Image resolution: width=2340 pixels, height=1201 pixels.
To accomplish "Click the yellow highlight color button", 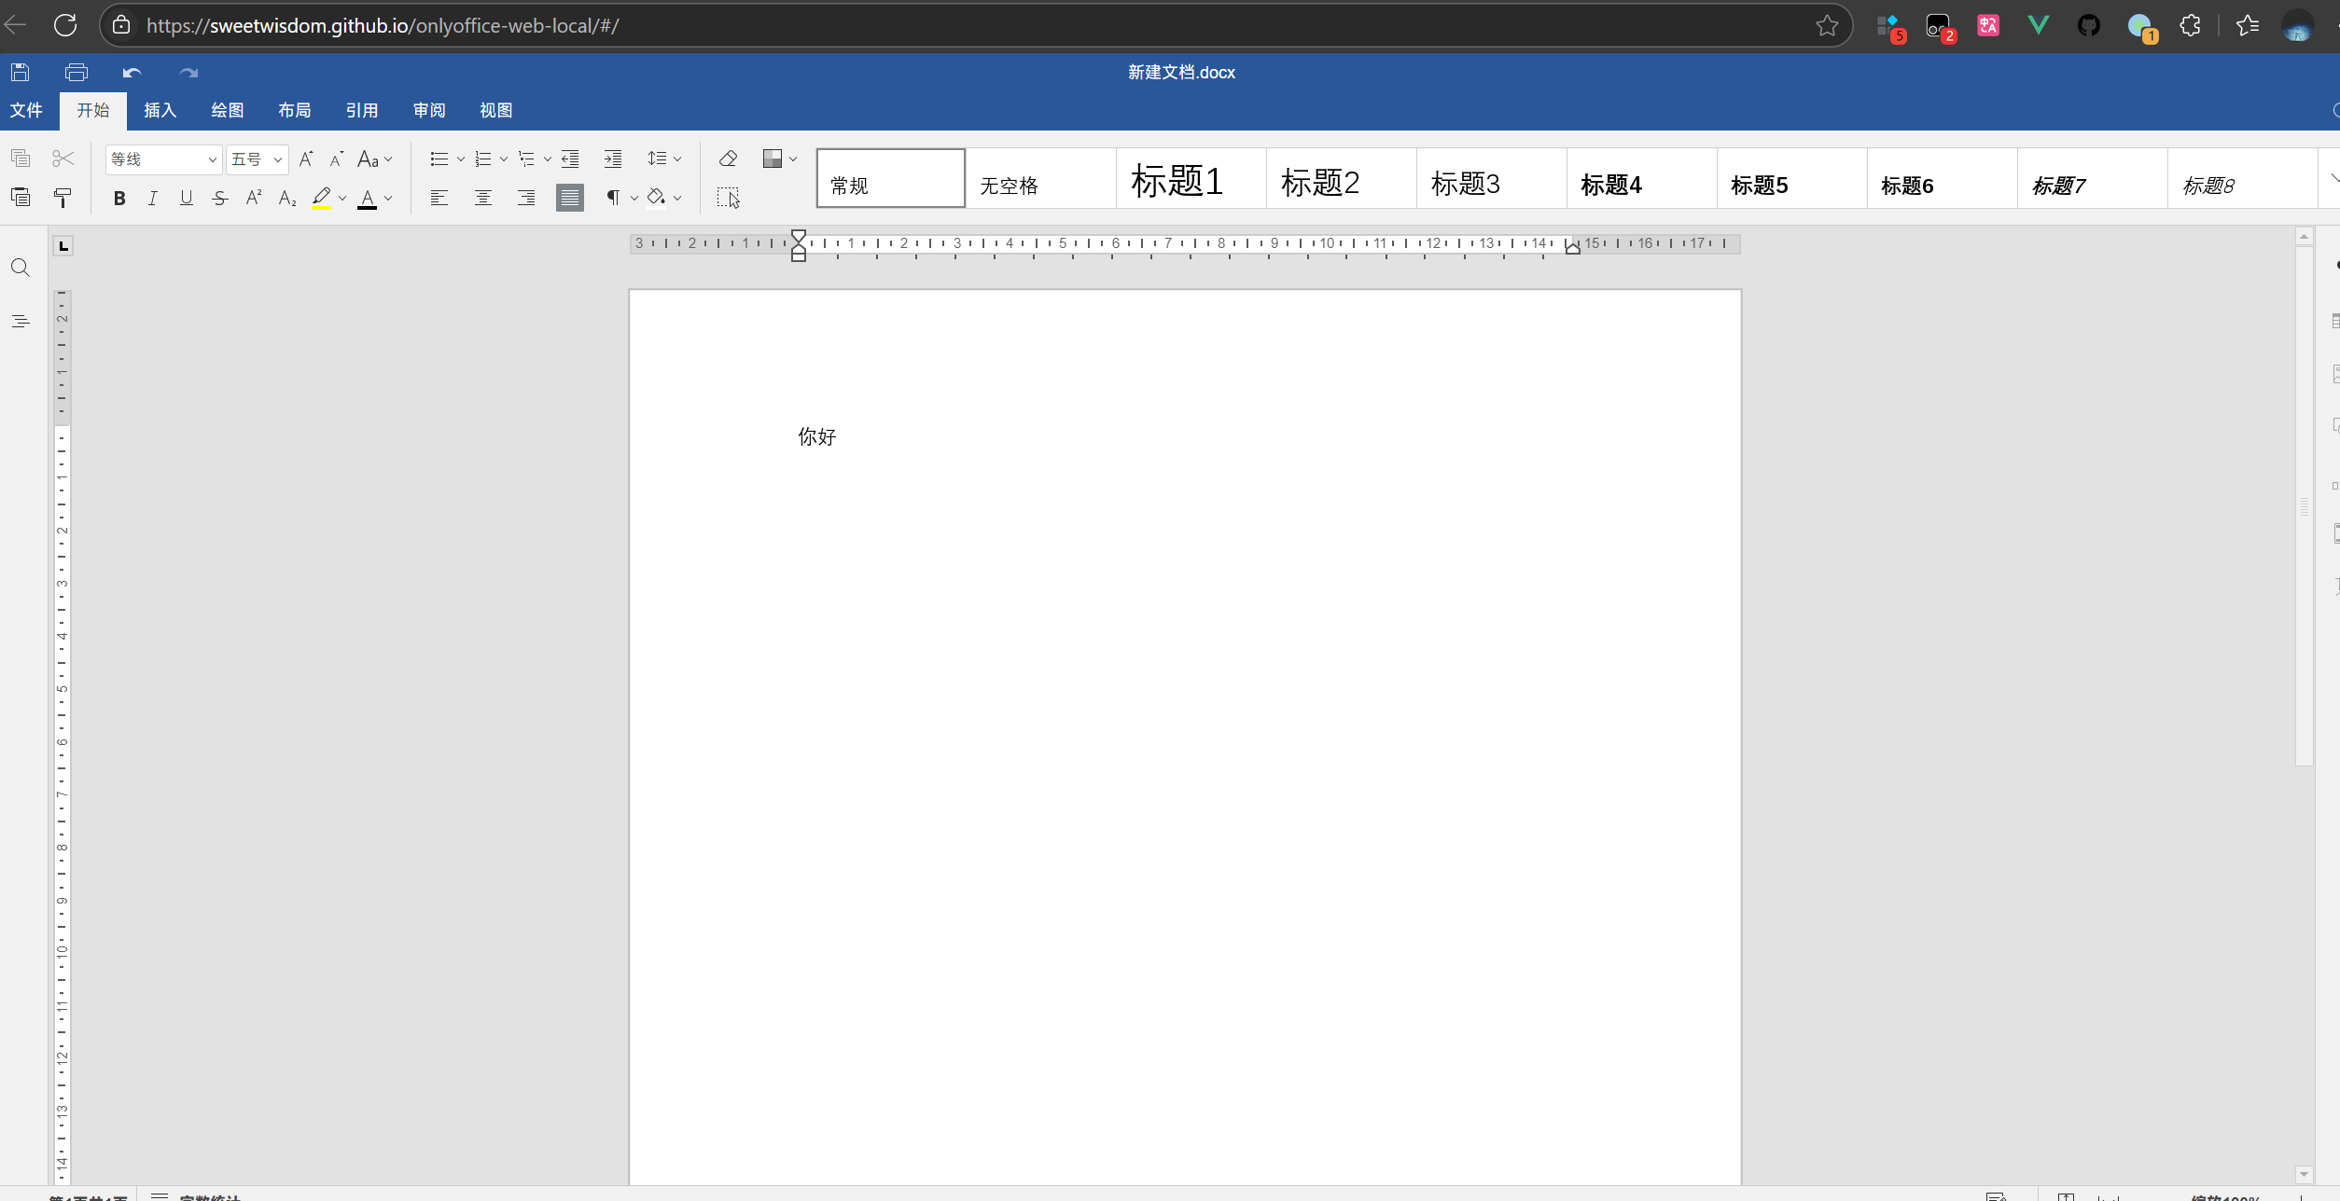I will point(321,198).
